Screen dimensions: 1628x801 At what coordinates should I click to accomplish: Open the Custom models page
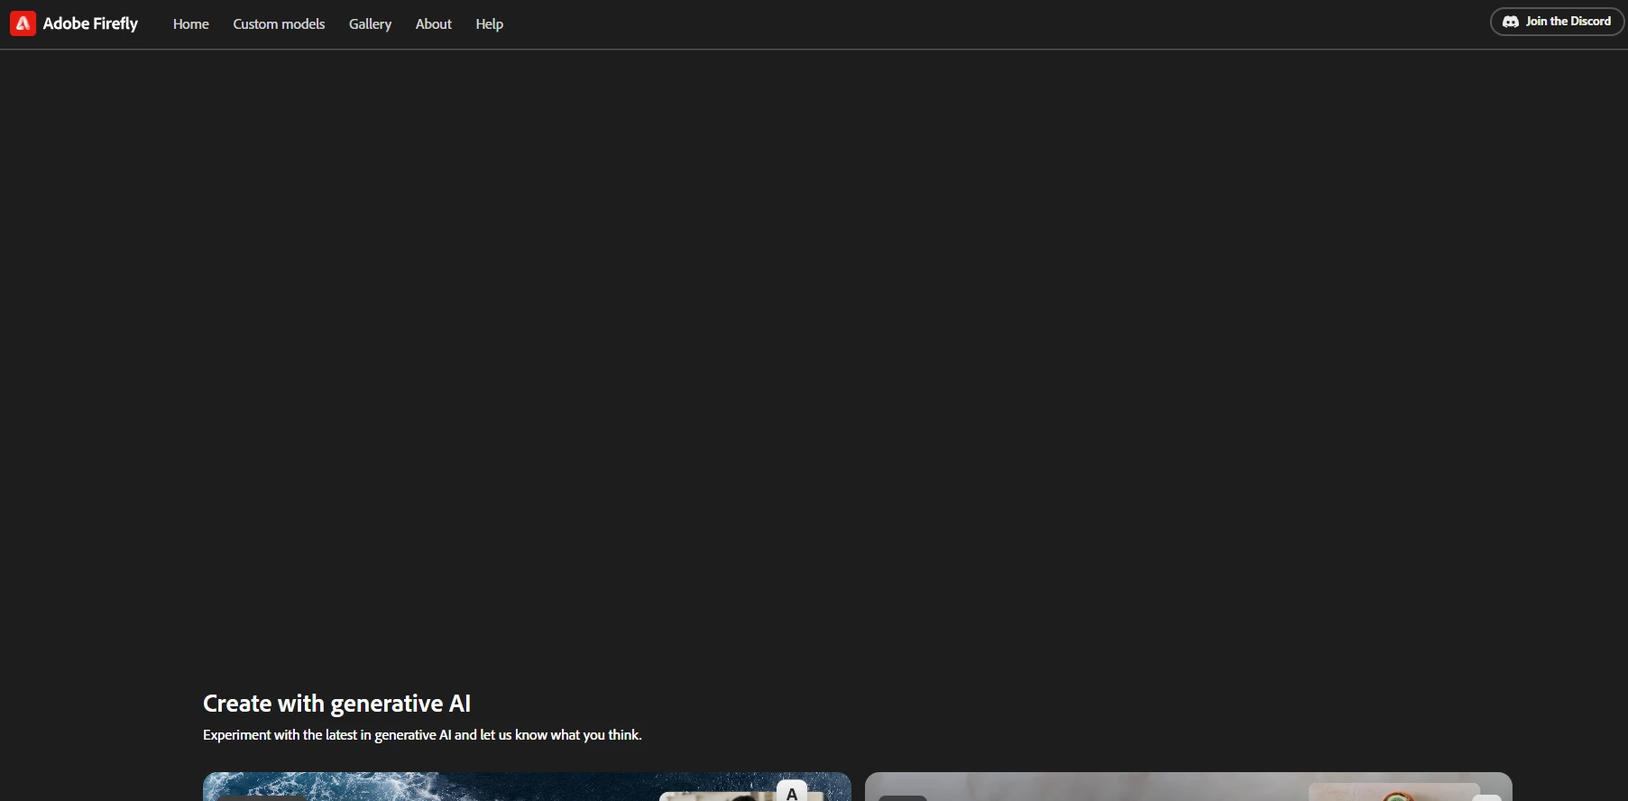click(x=279, y=24)
